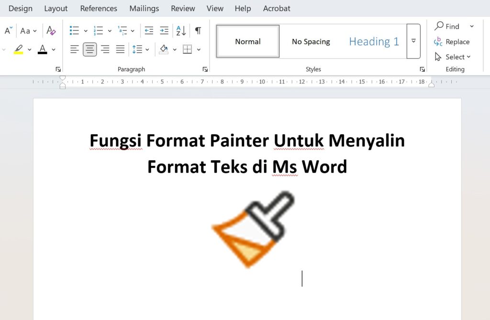
Task: Click the word "Ms" in the title
Action: point(284,166)
